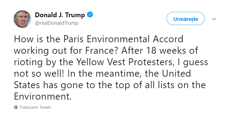This screenshot has height=115, width=231.
Task: Follow the account with Urmărește button
Action: (x=186, y=19)
